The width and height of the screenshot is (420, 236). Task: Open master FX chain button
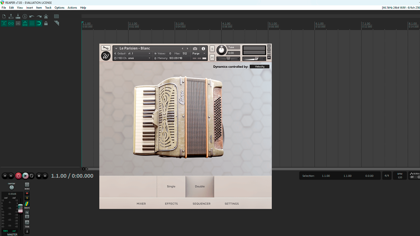27,213
